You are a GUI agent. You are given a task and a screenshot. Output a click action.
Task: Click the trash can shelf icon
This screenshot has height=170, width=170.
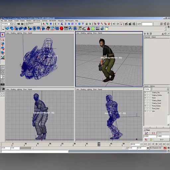click(168, 27)
